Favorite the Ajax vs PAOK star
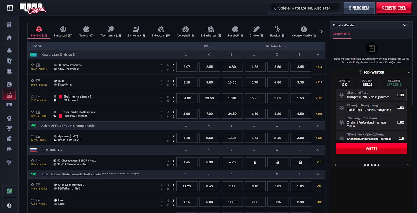This screenshot has height=213, width=417. pyautogui.click(x=32, y=200)
